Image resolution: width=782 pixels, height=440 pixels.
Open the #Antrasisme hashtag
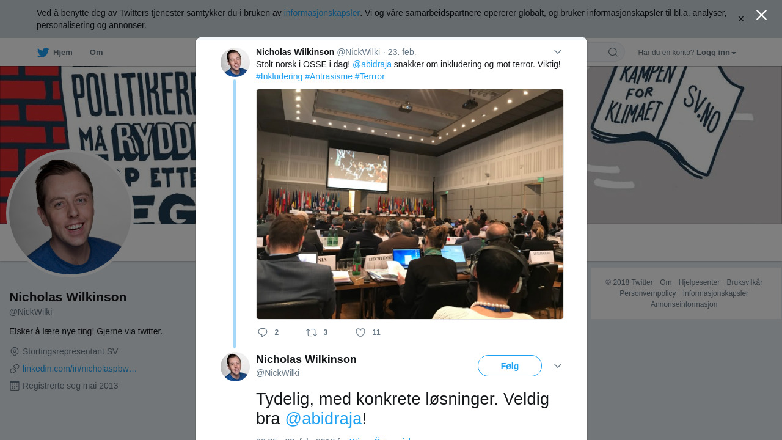tap(329, 76)
